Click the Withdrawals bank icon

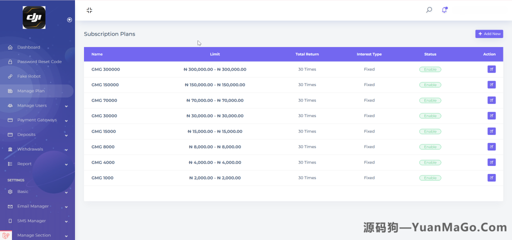coord(10,149)
